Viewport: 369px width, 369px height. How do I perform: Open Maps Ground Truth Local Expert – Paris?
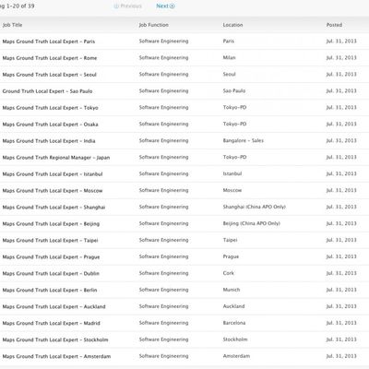49,42
